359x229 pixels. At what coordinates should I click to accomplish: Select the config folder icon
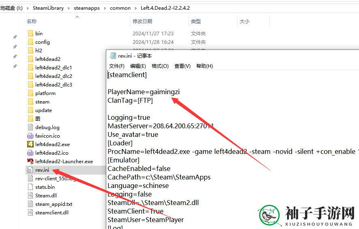[30, 42]
